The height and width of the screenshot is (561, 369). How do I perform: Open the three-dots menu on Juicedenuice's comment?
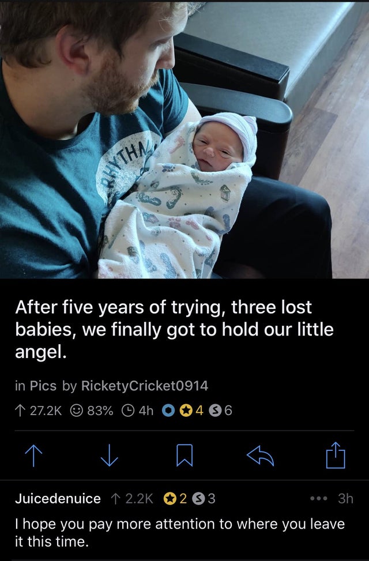[318, 498]
